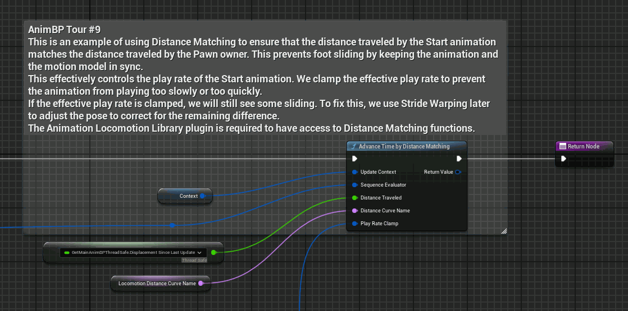The image size is (628, 311).
Task: Click the green Distance Traveled input pin
Action: coord(354,197)
